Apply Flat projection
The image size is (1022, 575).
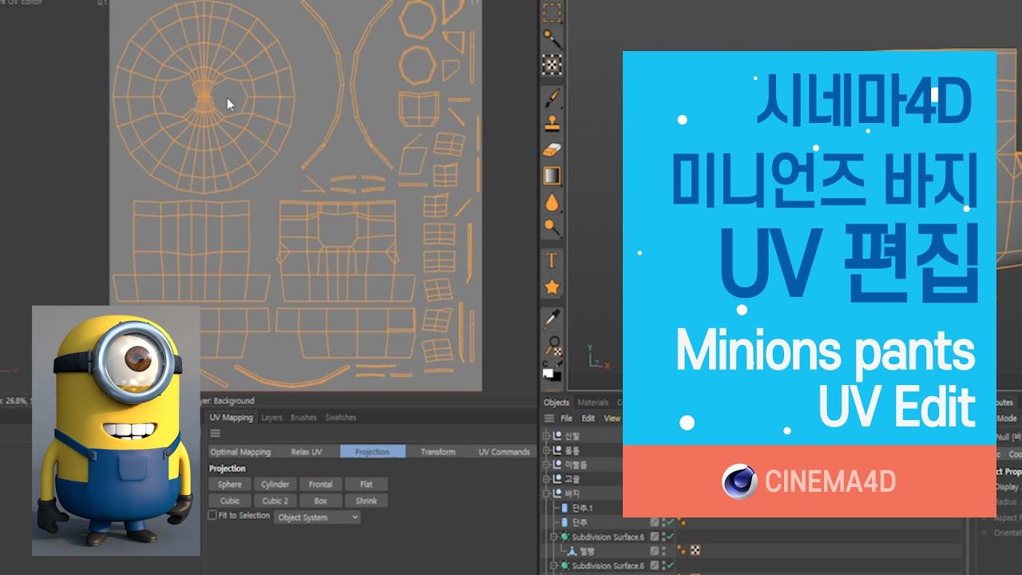pyautogui.click(x=366, y=484)
